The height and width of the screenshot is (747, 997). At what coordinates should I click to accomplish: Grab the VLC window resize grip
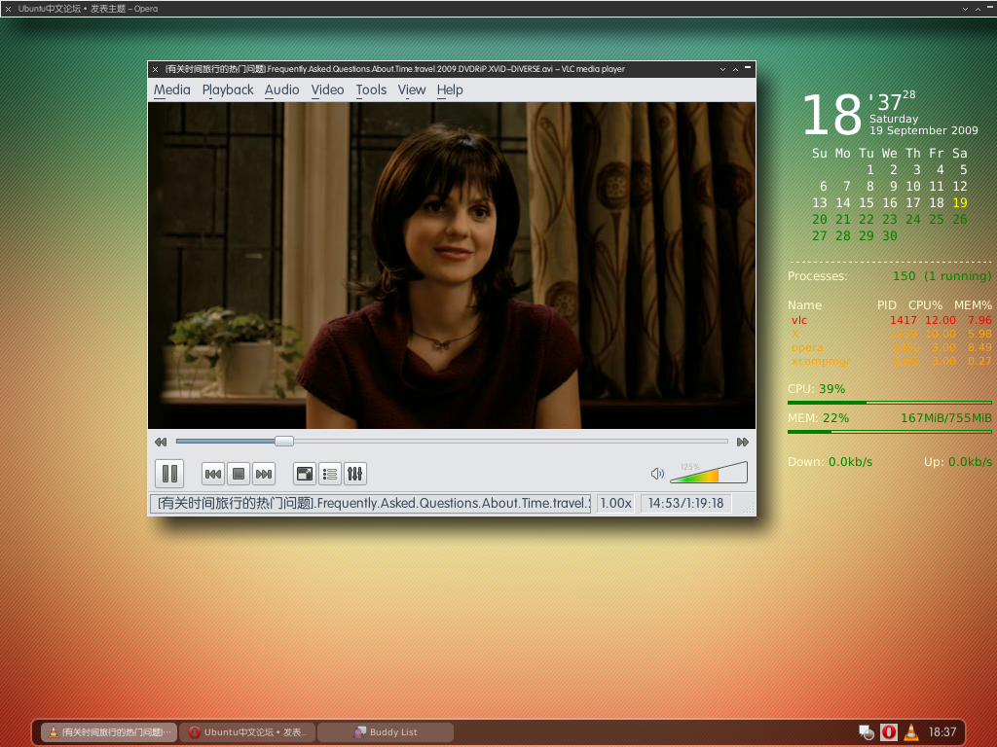[749, 508]
